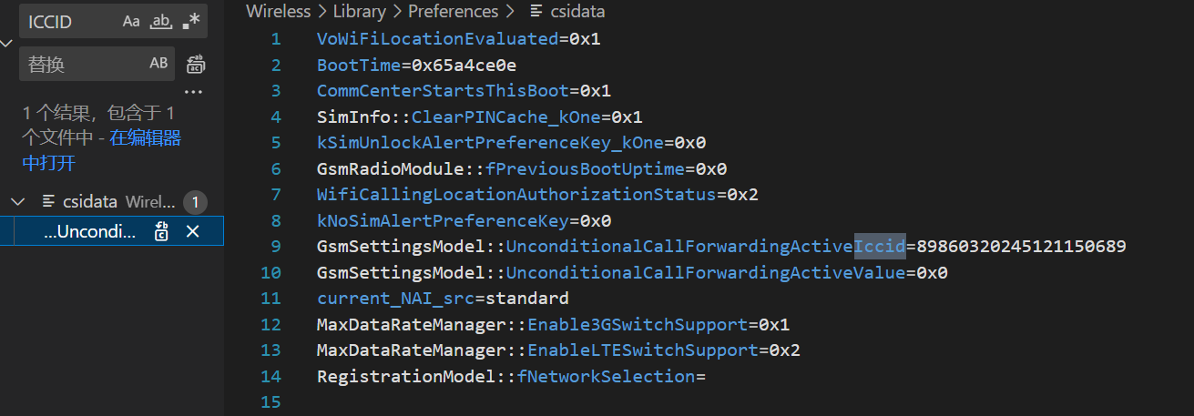Toggle the Match Case (Aa) option

(x=131, y=21)
